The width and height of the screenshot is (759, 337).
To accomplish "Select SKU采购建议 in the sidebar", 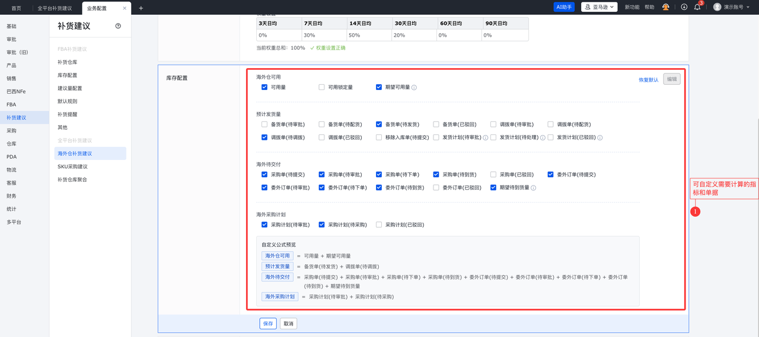I will [x=72, y=166].
